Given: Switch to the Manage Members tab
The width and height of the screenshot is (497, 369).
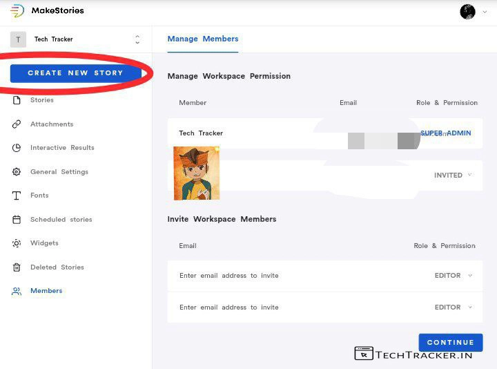Looking at the screenshot, I should pyautogui.click(x=202, y=39).
